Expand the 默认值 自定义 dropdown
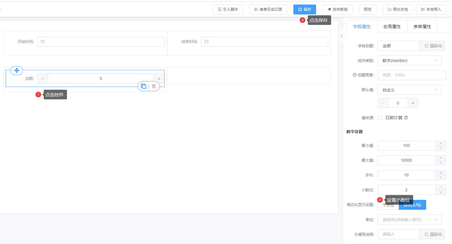 pyautogui.click(x=409, y=90)
